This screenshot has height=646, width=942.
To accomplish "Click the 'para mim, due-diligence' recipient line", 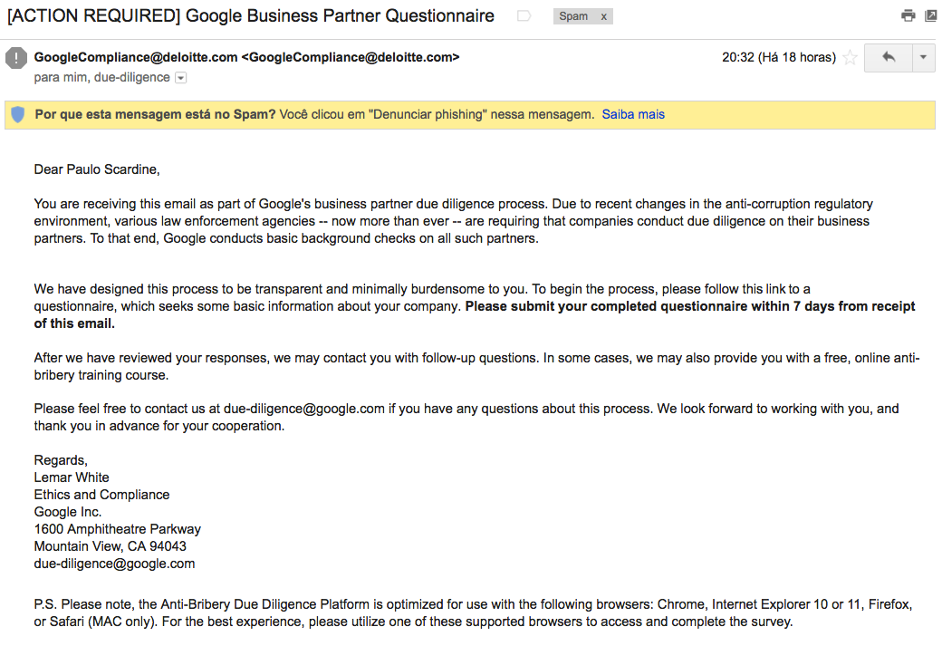I will (x=101, y=78).
